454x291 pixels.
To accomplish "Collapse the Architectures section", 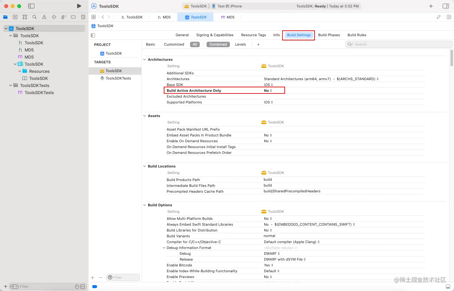I will (145, 59).
